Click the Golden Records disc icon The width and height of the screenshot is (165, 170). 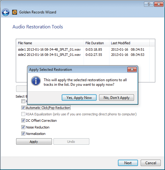click(15, 12)
